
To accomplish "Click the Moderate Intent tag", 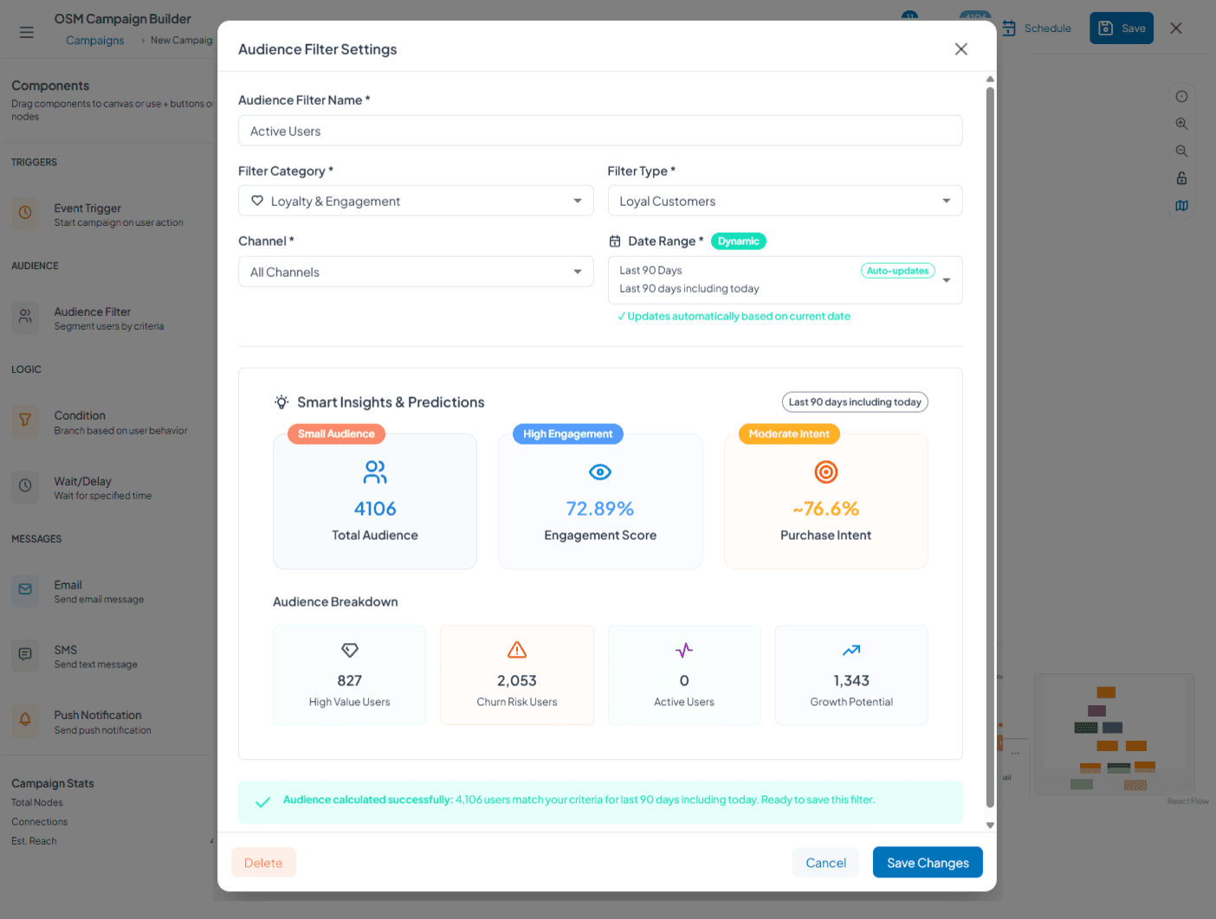I will [x=789, y=434].
